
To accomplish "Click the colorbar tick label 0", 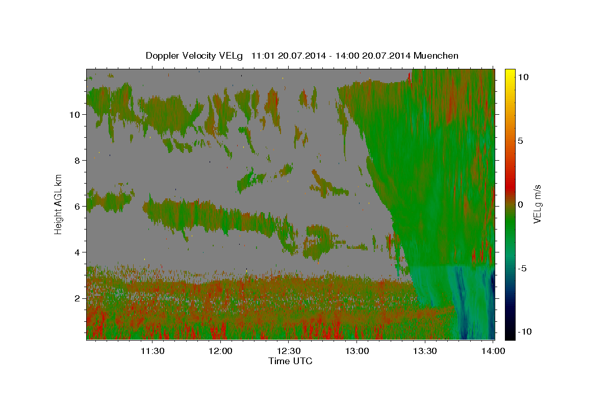I will point(521,205).
